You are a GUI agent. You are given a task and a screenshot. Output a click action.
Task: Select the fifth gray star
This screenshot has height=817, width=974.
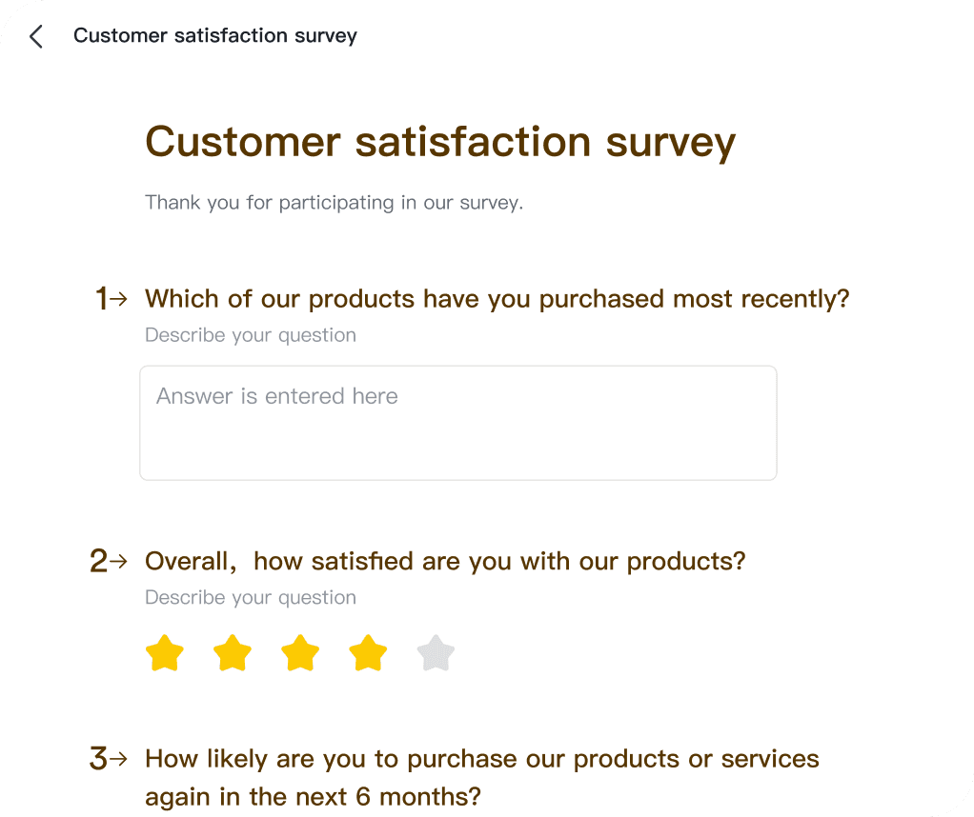click(x=436, y=653)
